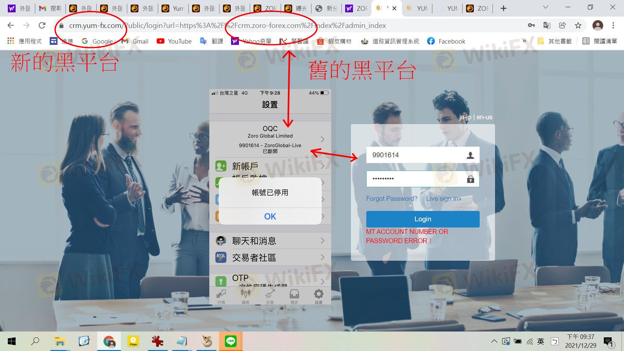Switch language to ja-jp
Image resolution: width=624 pixels, height=351 pixels.
point(465,117)
